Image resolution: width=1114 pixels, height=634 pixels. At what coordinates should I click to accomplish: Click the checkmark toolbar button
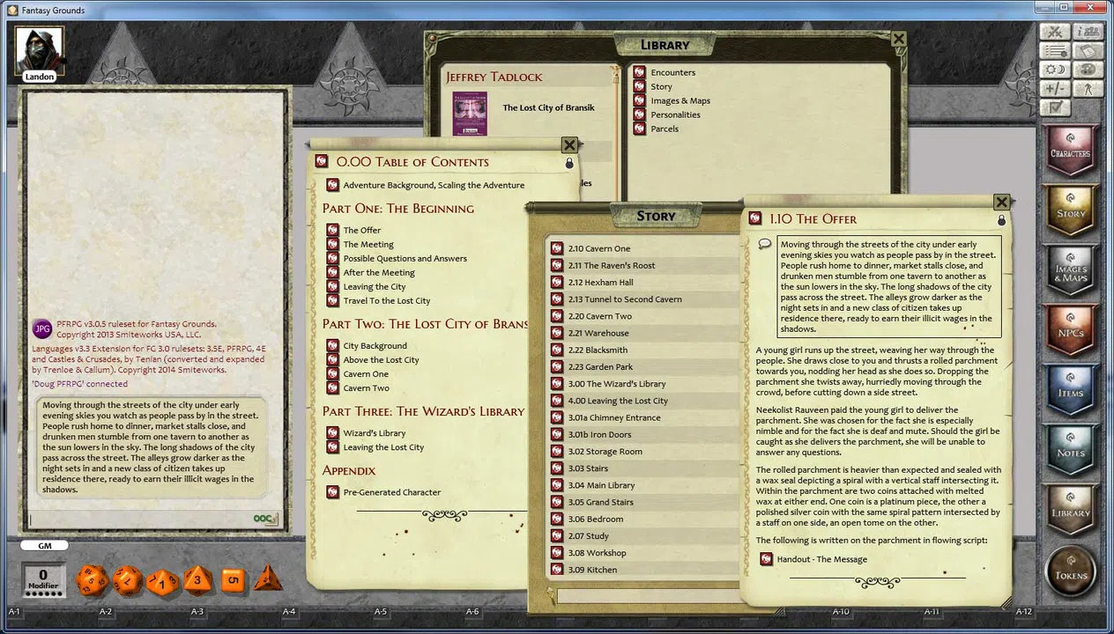pos(1055,108)
